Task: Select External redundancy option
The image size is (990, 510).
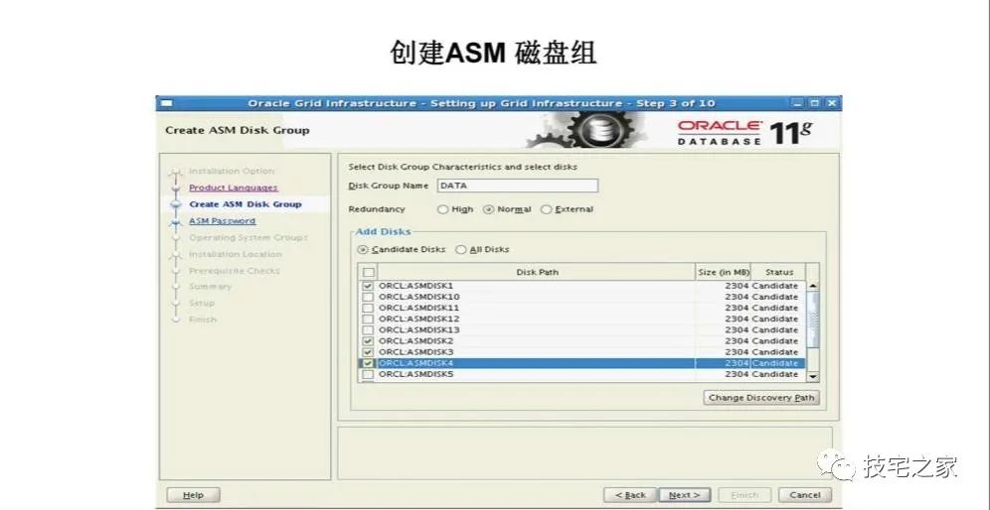Action: [546, 209]
